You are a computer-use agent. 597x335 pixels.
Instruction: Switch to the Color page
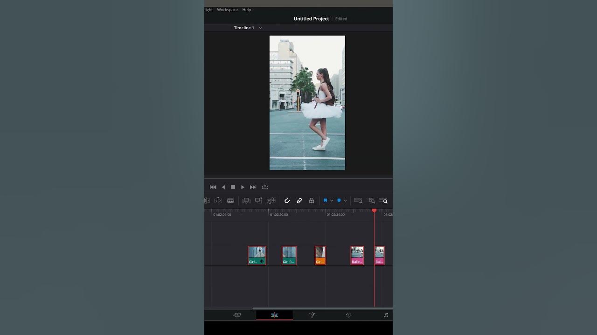(x=348, y=315)
